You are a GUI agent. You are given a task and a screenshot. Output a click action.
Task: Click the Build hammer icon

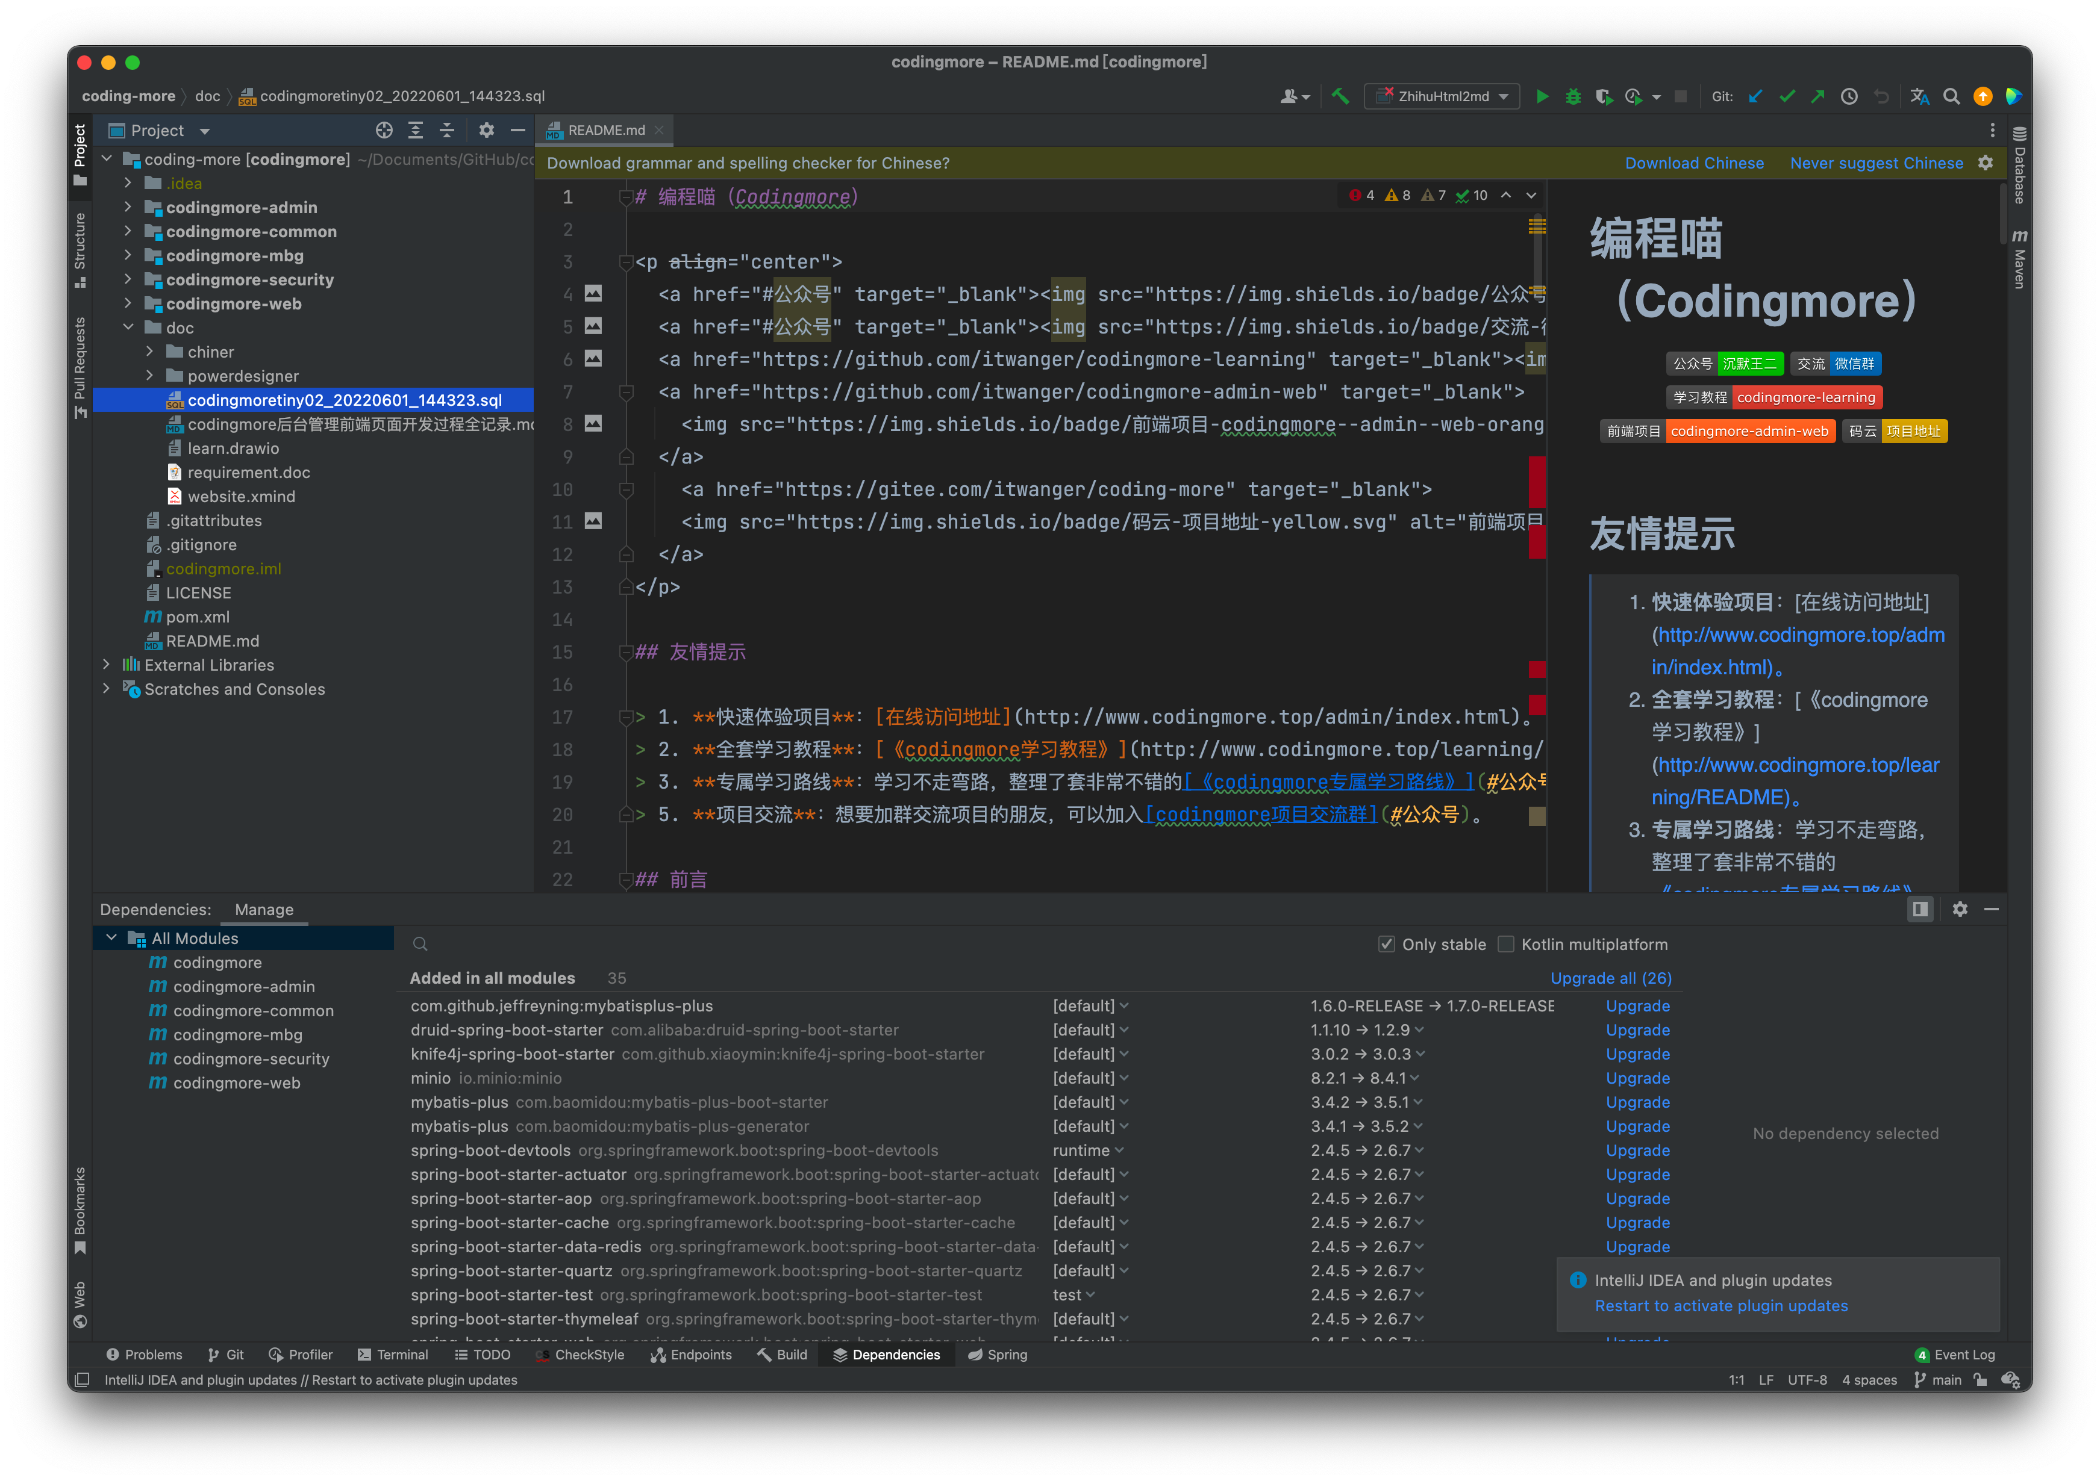coord(1340,96)
